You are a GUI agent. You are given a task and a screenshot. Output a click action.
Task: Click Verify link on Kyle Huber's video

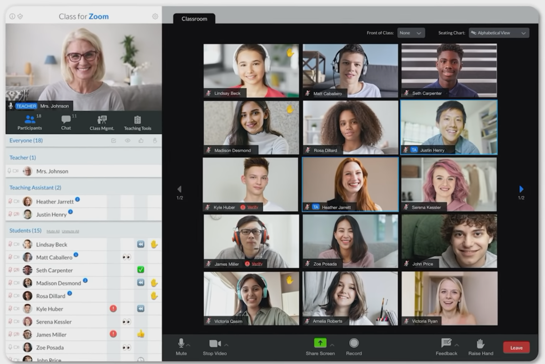click(253, 207)
